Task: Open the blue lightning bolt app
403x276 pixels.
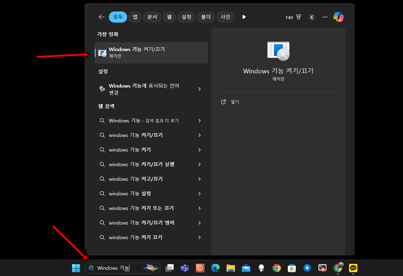Action: pos(307,268)
